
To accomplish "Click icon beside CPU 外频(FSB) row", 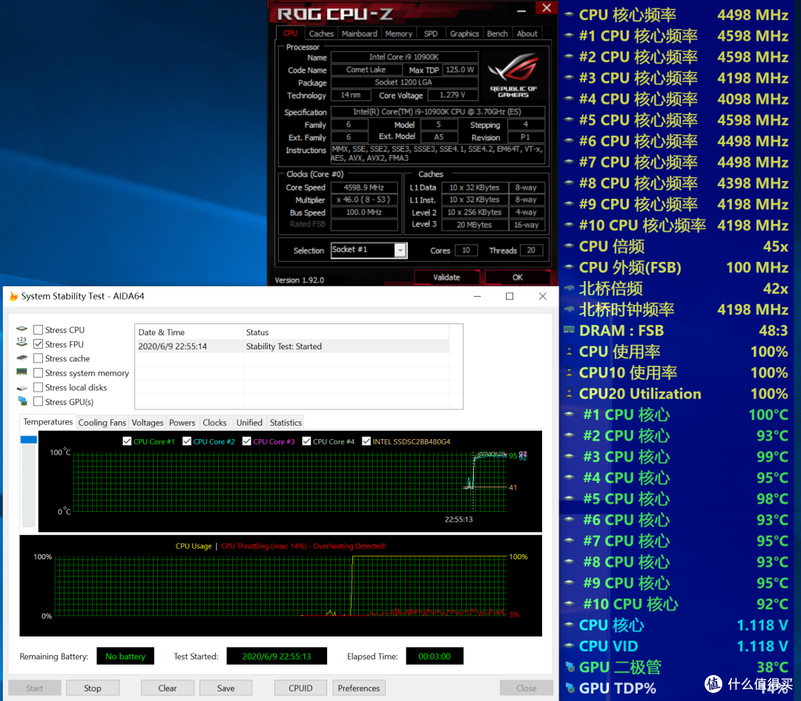I will [569, 267].
